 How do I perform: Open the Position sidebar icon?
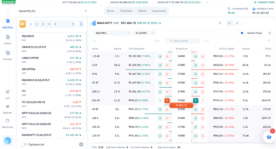click(x=8, y=53)
